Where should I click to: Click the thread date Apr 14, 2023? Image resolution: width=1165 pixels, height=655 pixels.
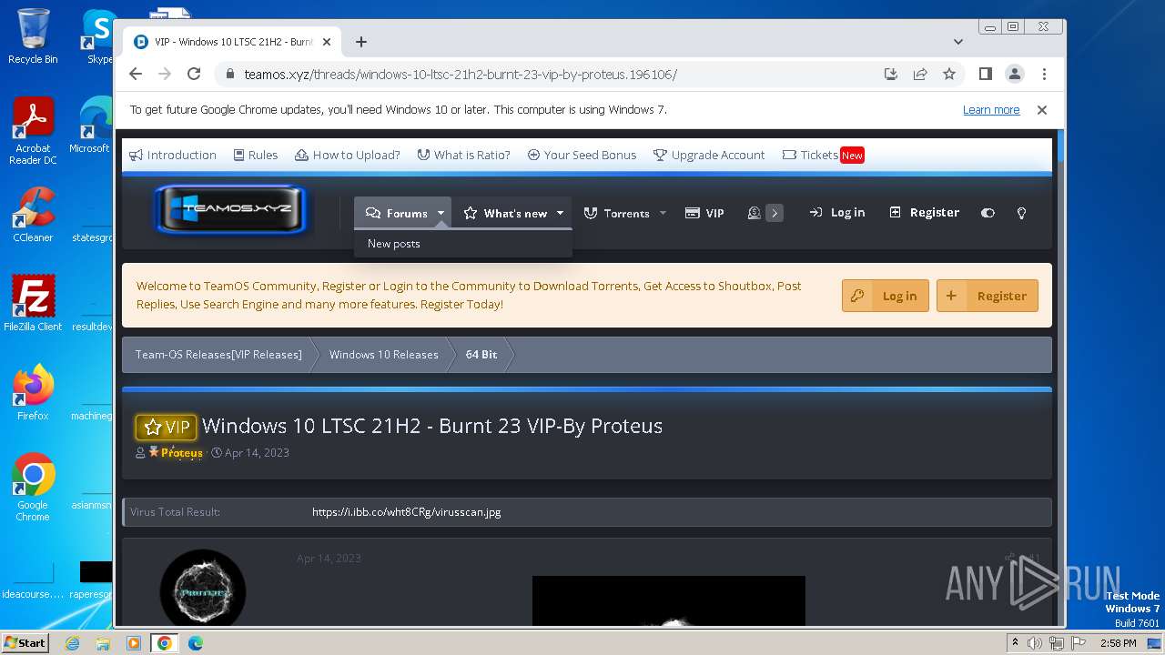click(x=257, y=453)
